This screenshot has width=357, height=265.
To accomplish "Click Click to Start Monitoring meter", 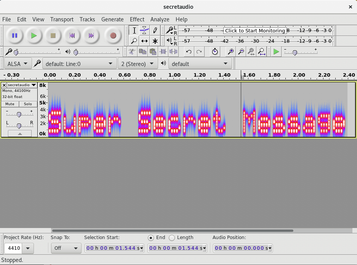I will [255, 31].
